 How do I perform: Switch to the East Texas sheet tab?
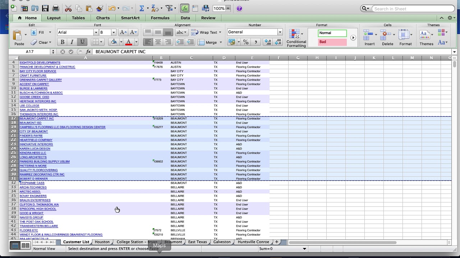click(x=197, y=242)
